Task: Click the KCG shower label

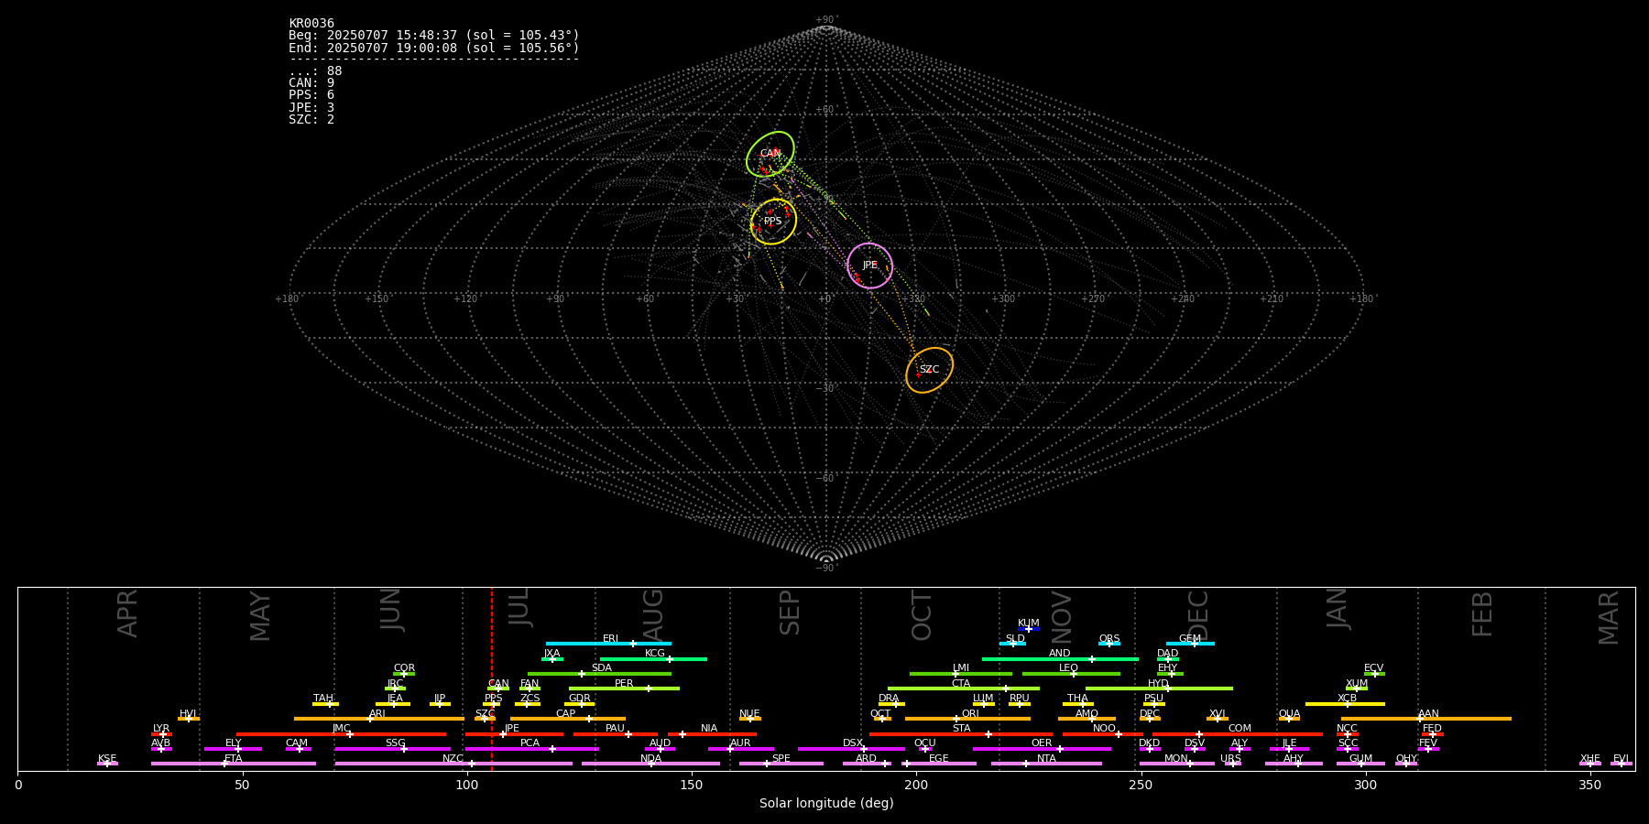Action: click(x=655, y=654)
